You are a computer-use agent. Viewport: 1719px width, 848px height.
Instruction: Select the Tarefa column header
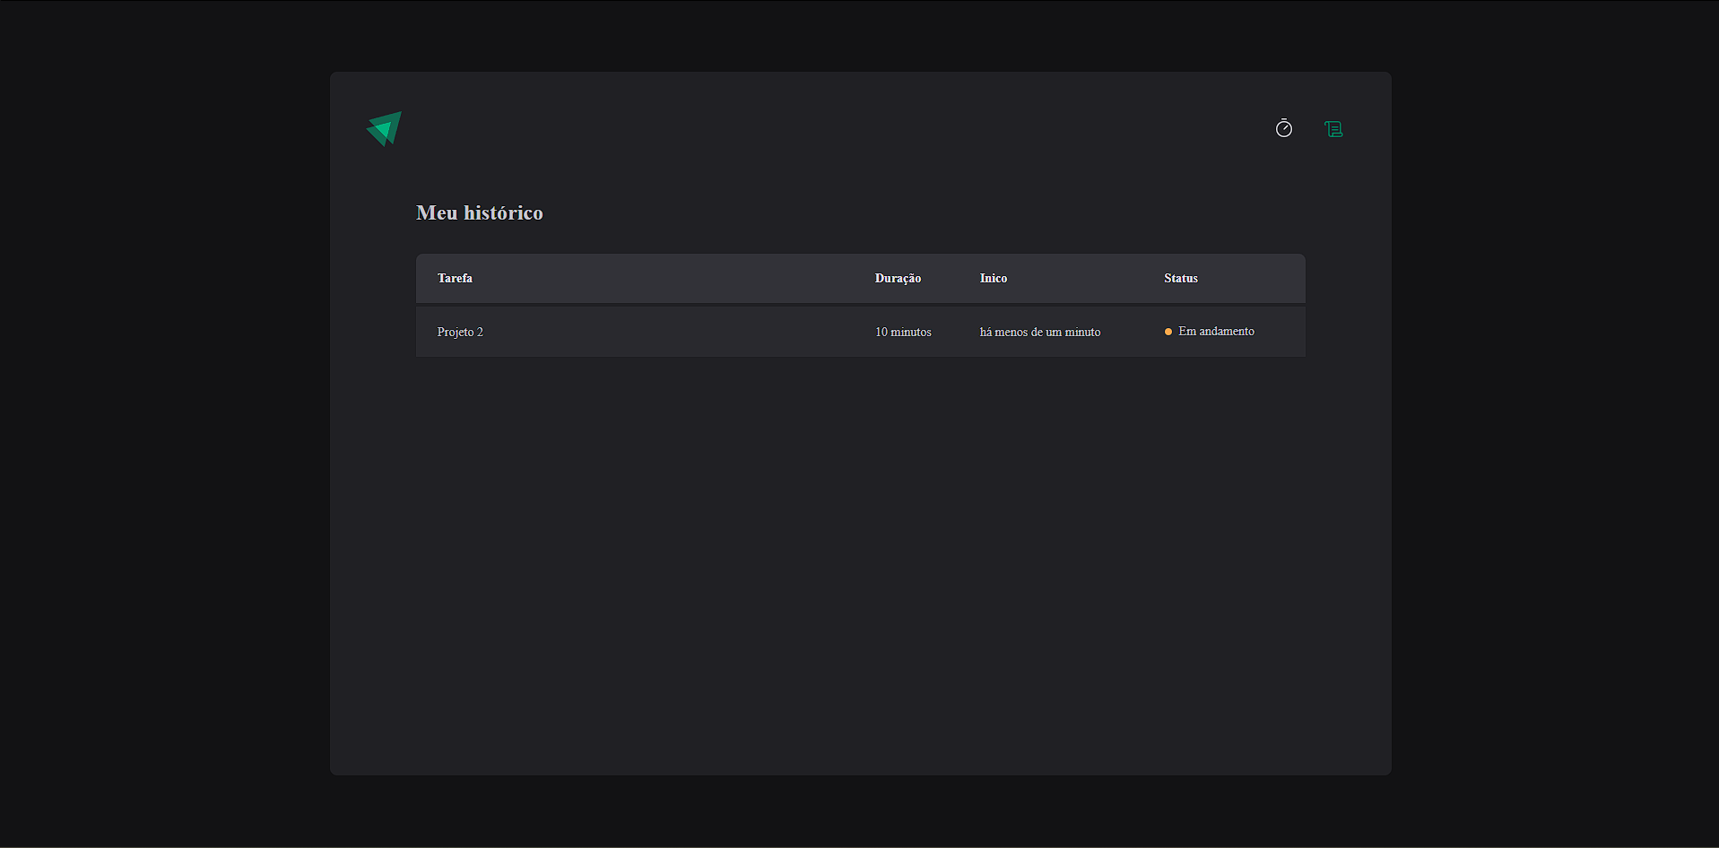coord(455,278)
